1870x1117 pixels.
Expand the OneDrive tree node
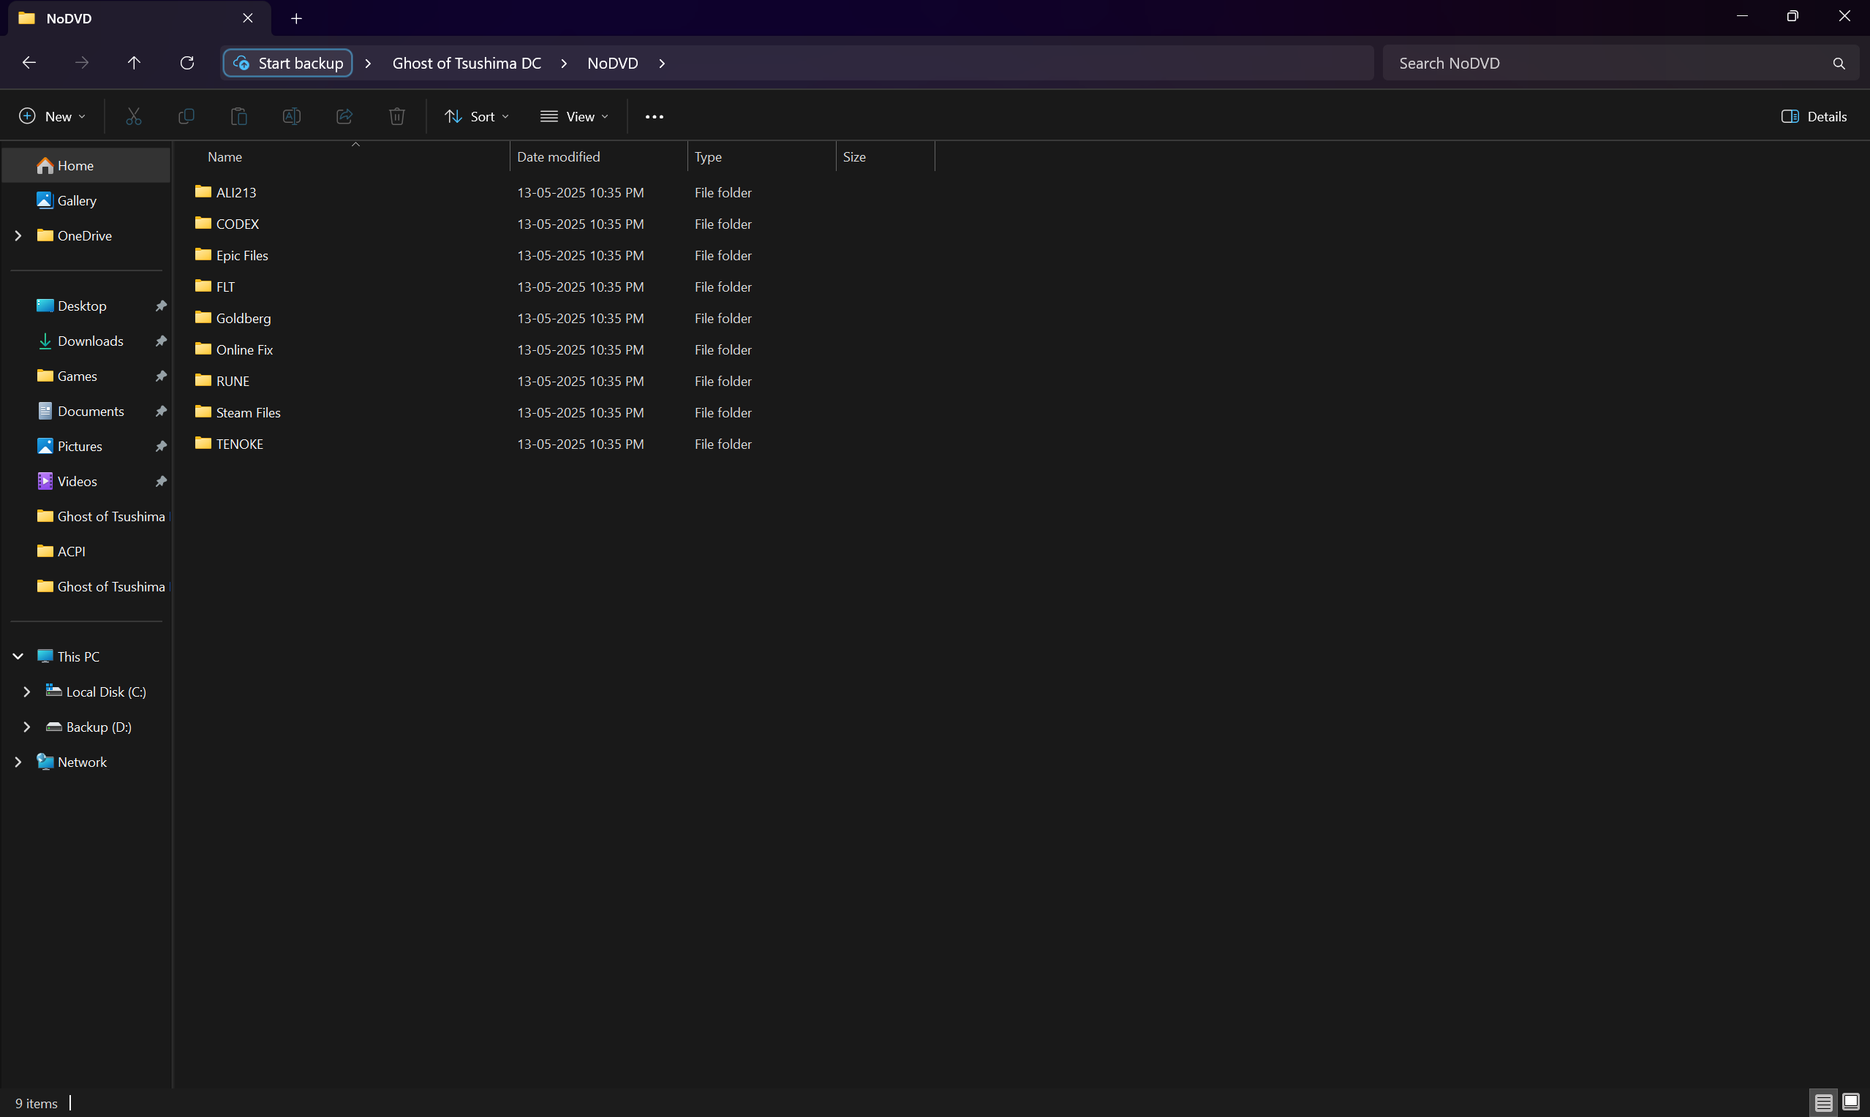click(18, 235)
